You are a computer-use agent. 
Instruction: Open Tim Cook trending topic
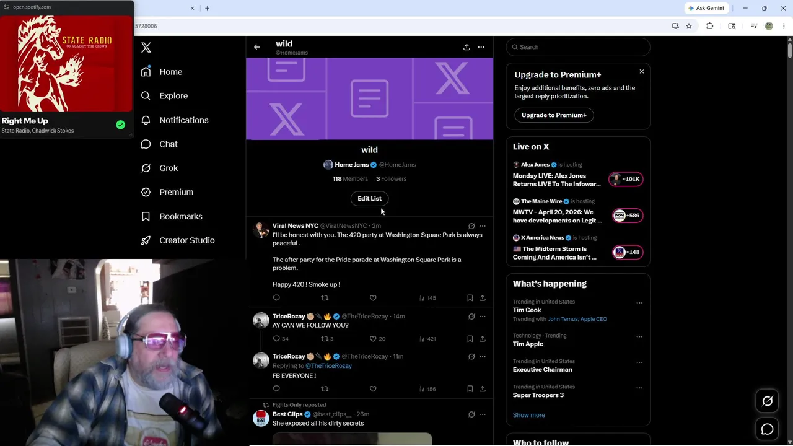click(x=527, y=310)
